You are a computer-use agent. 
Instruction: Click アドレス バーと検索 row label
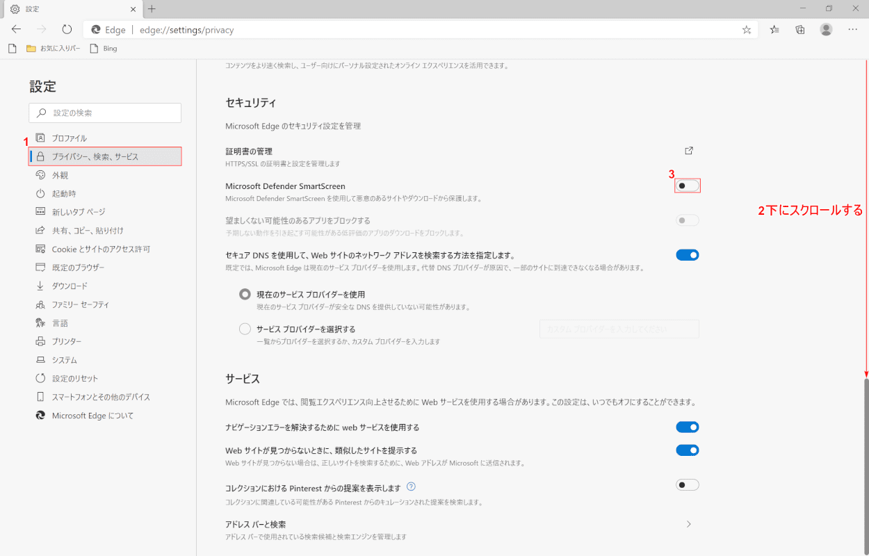[x=256, y=524]
